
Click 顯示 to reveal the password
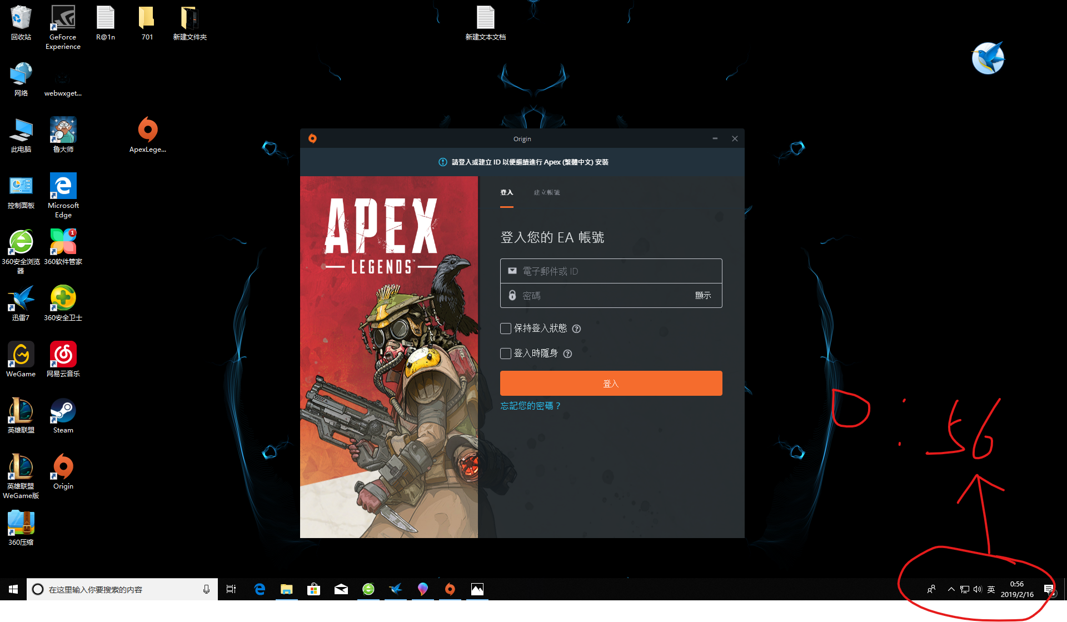click(x=703, y=296)
